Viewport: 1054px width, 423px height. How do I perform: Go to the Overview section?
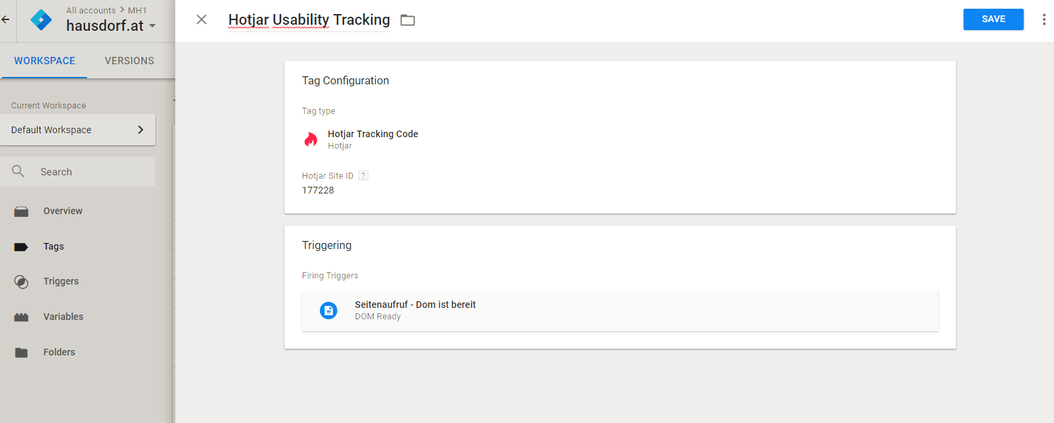[63, 211]
